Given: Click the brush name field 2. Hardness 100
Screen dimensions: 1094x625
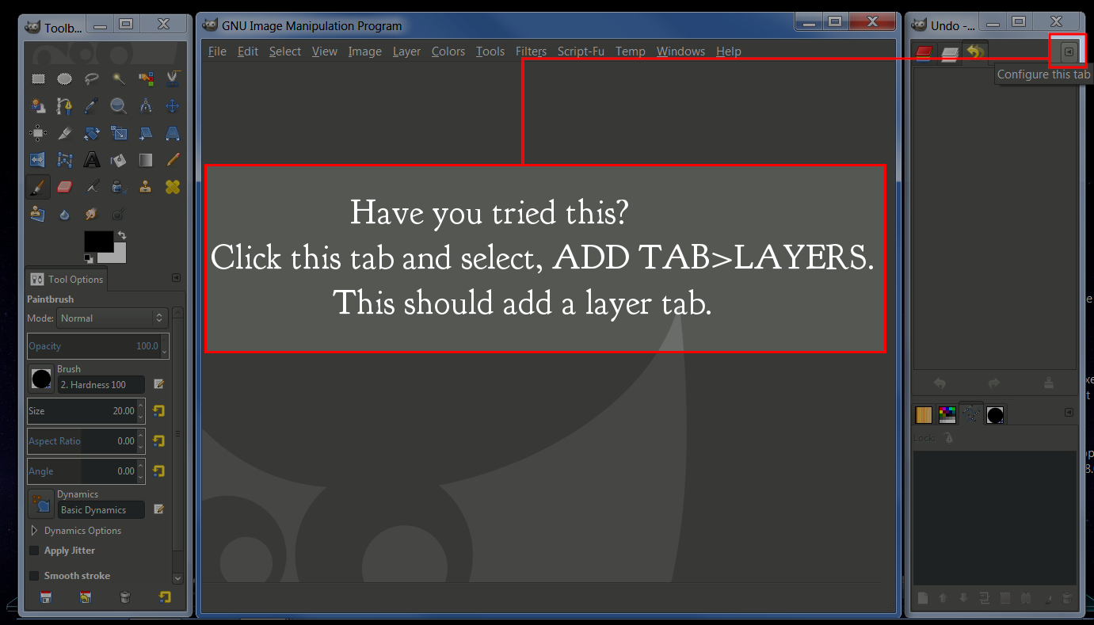Looking at the screenshot, I should coord(101,384).
